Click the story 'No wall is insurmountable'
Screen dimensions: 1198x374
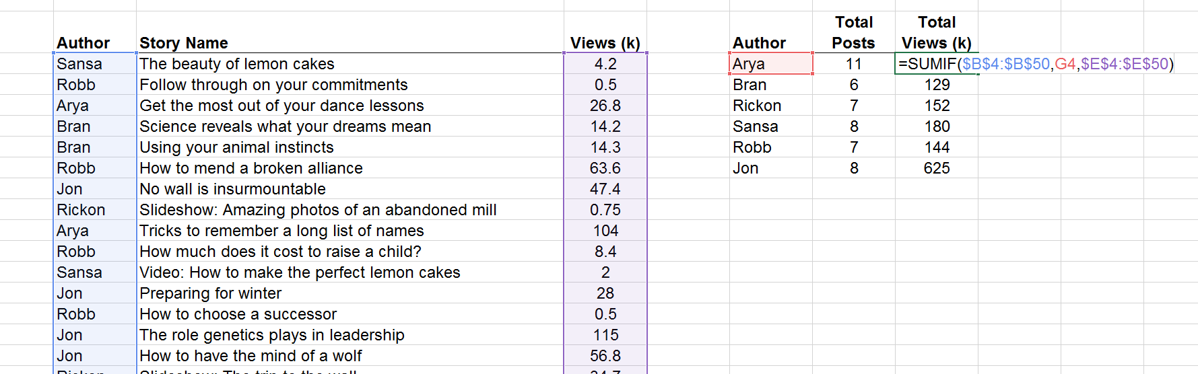350,189
